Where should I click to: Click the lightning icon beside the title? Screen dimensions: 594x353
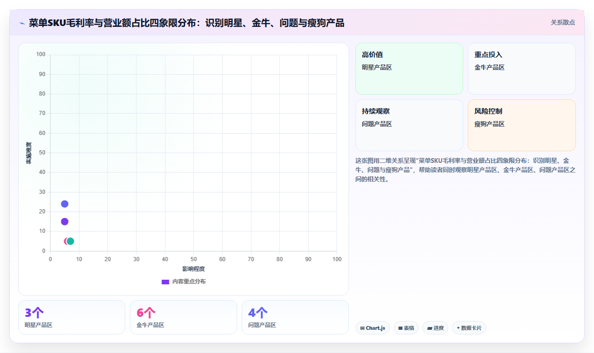pyautogui.click(x=22, y=23)
